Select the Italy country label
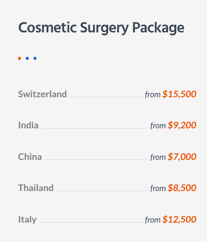Screen dimensions: 207x242 point(27,220)
